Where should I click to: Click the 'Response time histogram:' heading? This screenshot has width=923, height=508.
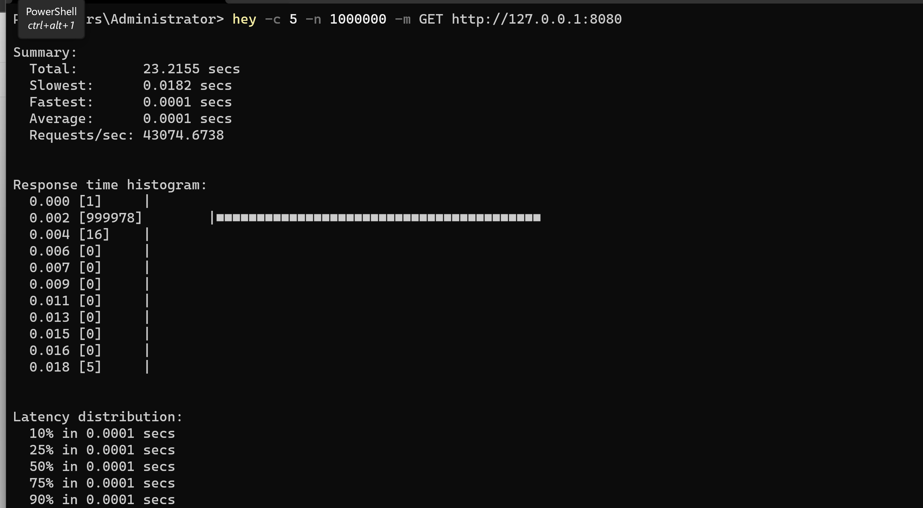coord(110,185)
